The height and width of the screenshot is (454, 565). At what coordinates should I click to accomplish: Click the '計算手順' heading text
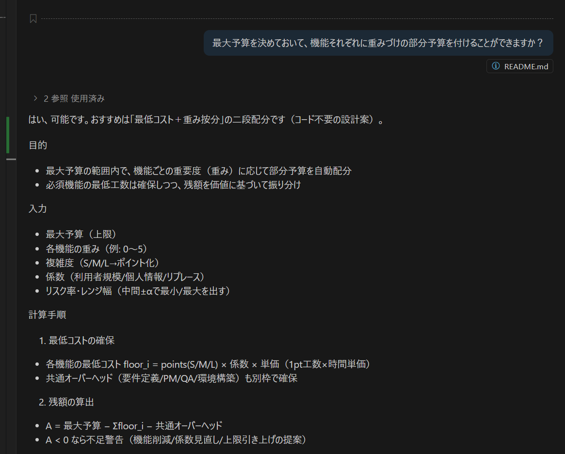click(x=47, y=315)
